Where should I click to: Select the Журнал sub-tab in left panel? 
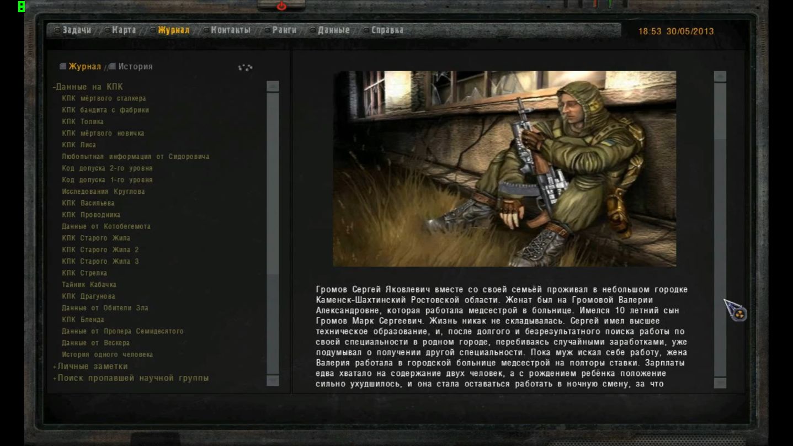[x=84, y=67]
